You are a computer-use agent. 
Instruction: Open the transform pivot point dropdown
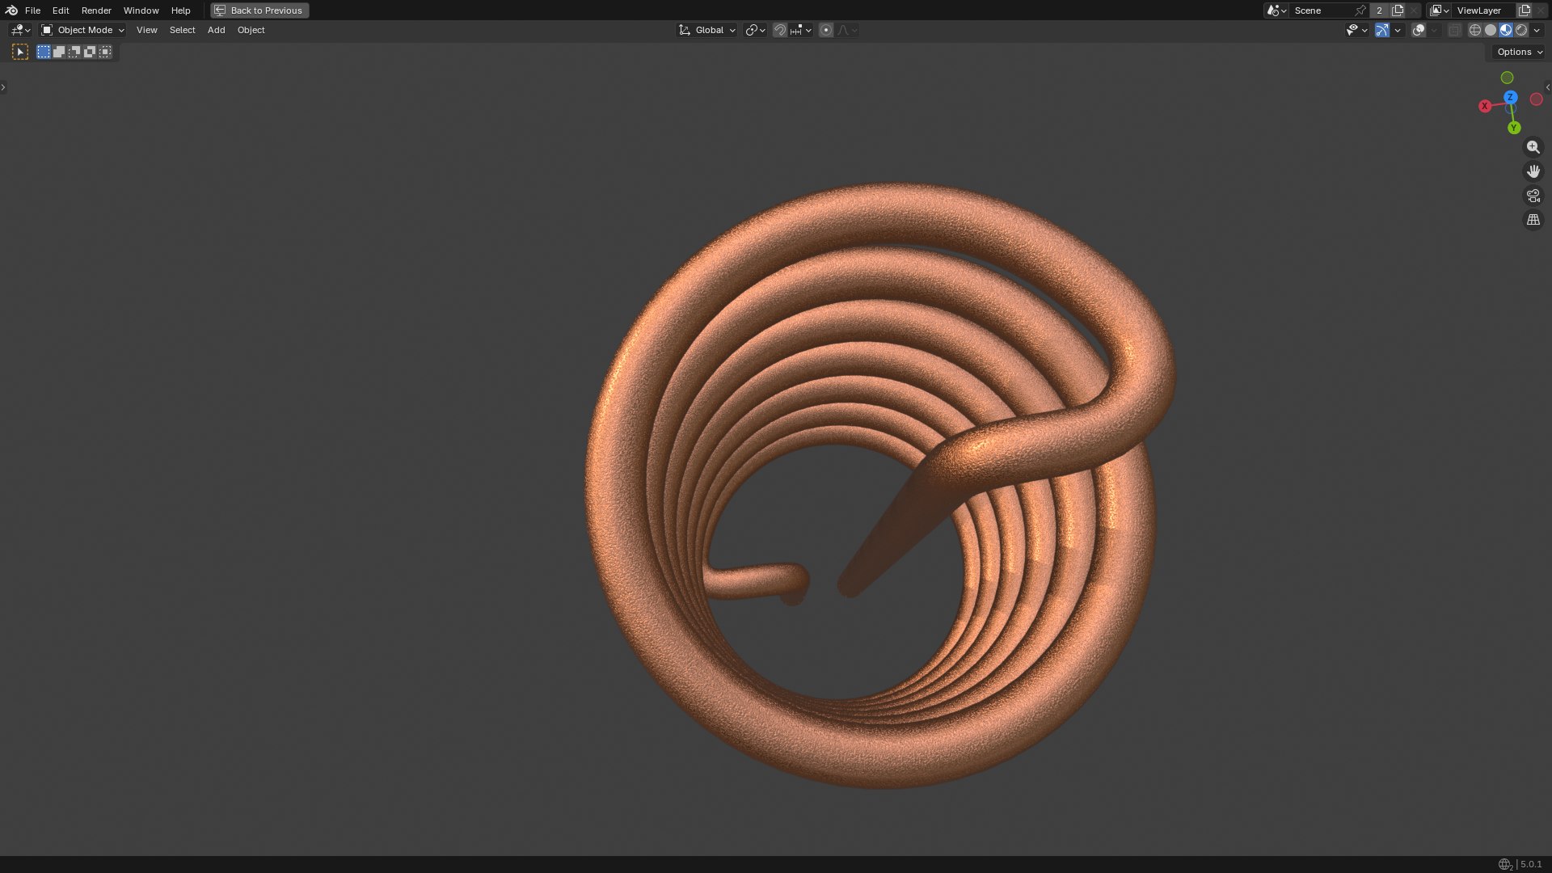(755, 30)
